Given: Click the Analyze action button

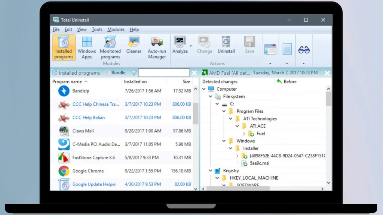Looking at the screenshot, I should (x=180, y=45).
